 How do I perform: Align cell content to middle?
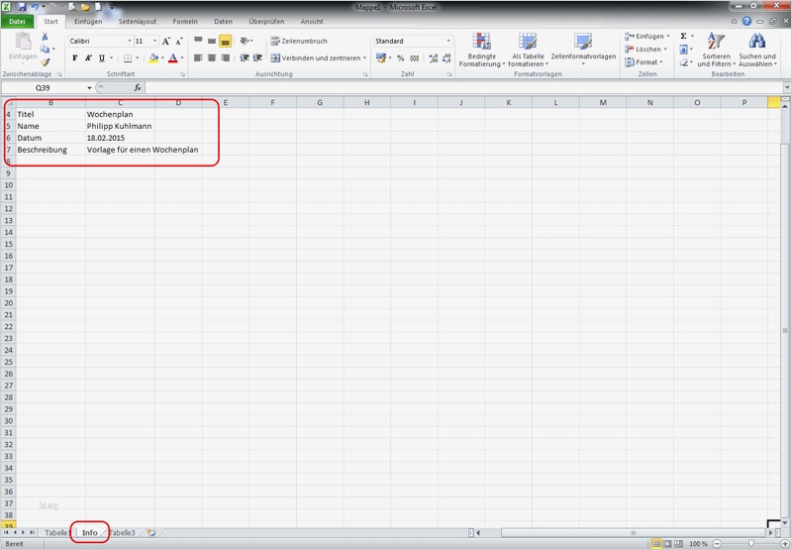pyautogui.click(x=212, y=41)
